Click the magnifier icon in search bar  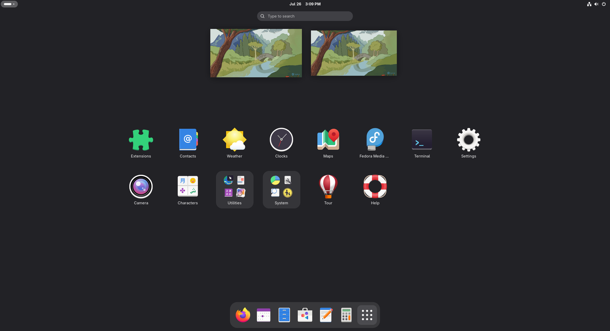coord(263,16)
